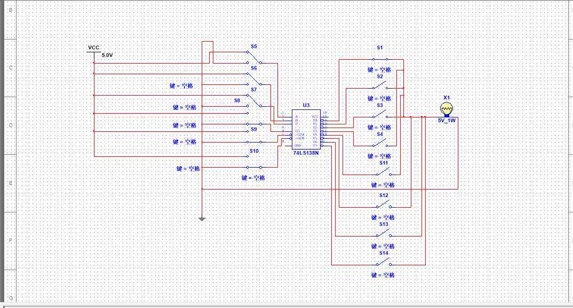The image size is (573, 308).
Task: Flip the S7 changeover switch
Action: click(254, 100)
